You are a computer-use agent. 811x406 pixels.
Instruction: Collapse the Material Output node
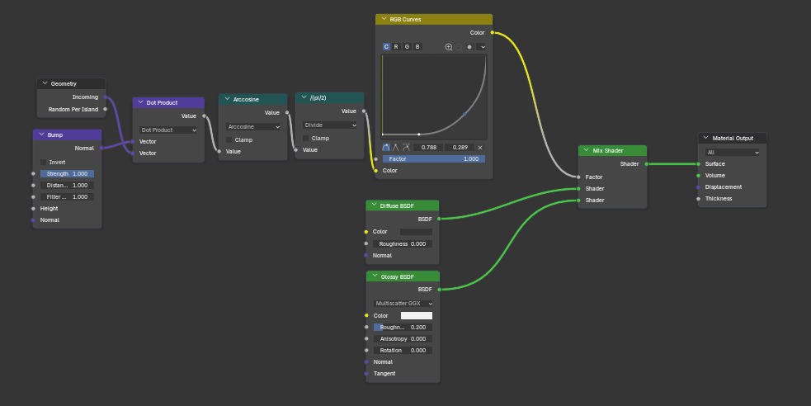[706, 138]
